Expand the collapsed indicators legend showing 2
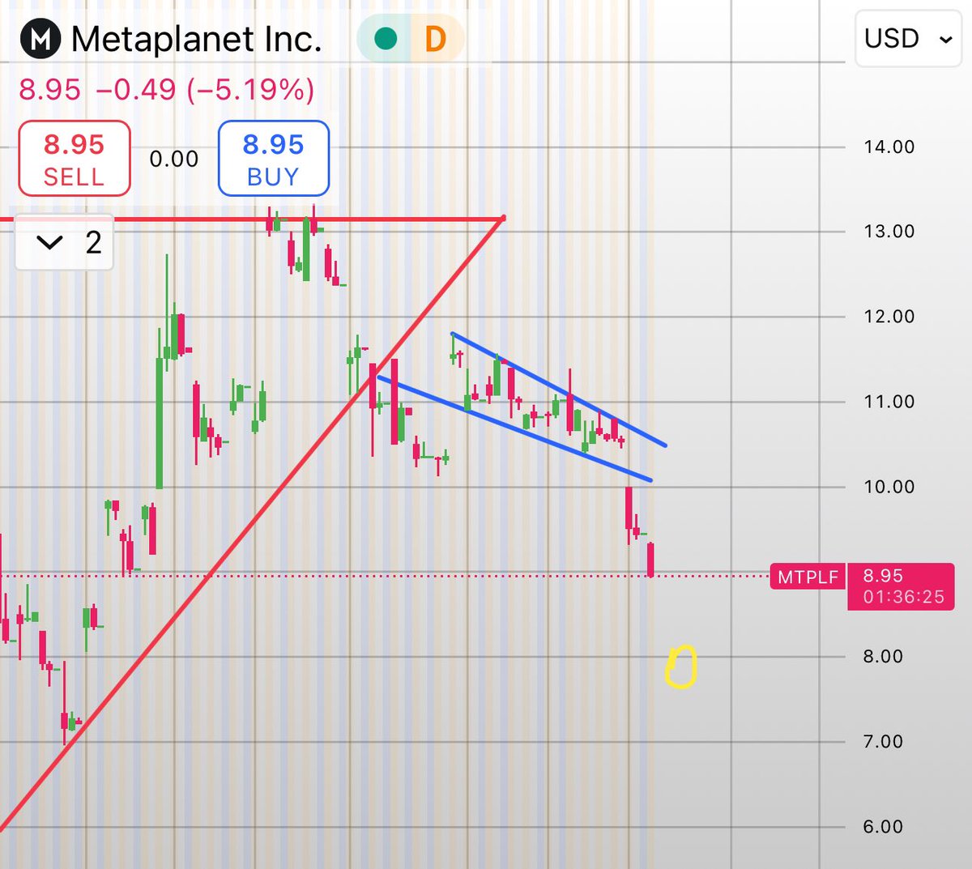This screenshot has width=972, height=869. click(65, 243)
